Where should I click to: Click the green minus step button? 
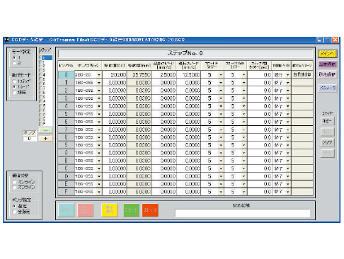45,130
